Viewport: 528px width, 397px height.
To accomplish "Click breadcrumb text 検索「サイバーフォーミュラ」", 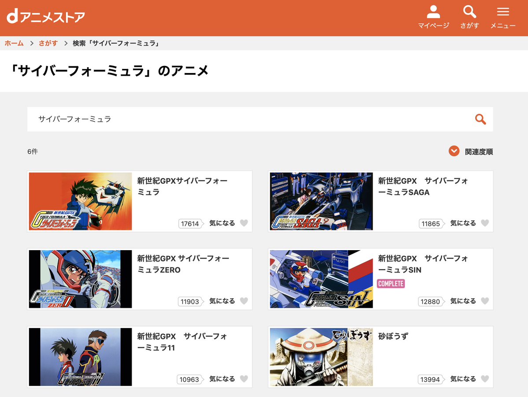I will [117, 43].
